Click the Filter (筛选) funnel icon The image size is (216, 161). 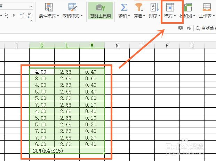pyautogui.click(x=139, y=7)
